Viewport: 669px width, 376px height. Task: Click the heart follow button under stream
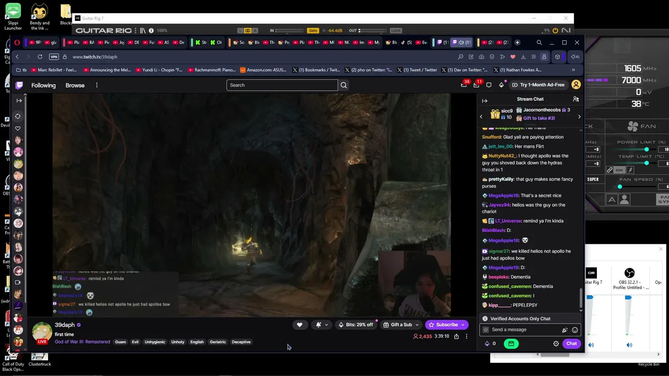pyautogui.click(x=299, y=325)
